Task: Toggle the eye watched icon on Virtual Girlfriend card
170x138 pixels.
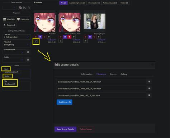Action: coord(74,37)
